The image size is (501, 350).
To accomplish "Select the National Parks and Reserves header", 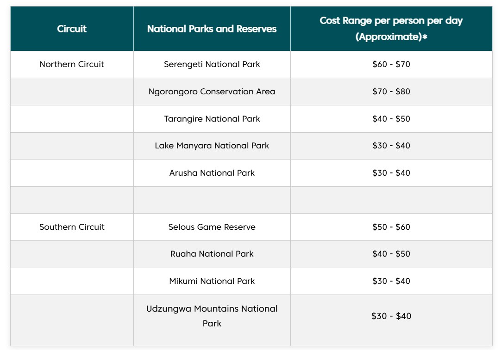I will coord(212,29).
